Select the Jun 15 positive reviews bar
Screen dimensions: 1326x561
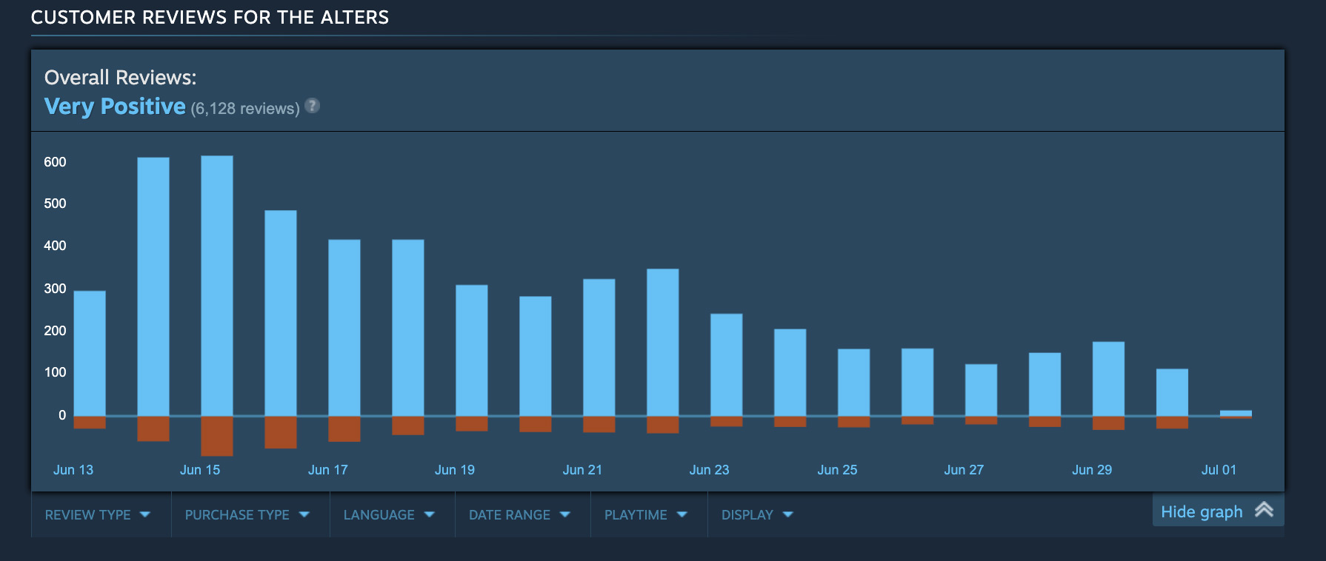point(217,286)
